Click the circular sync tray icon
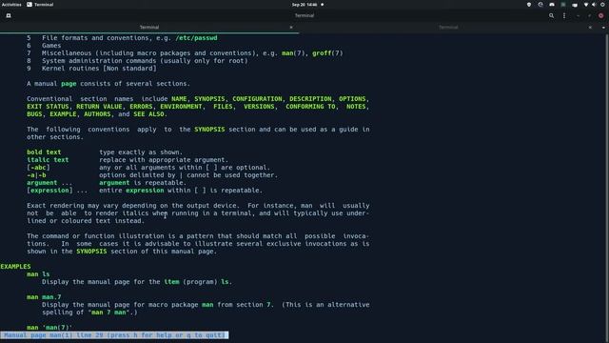Image resolution: width=609 pixels, height=343 pixels. click(x=540, y=5)
